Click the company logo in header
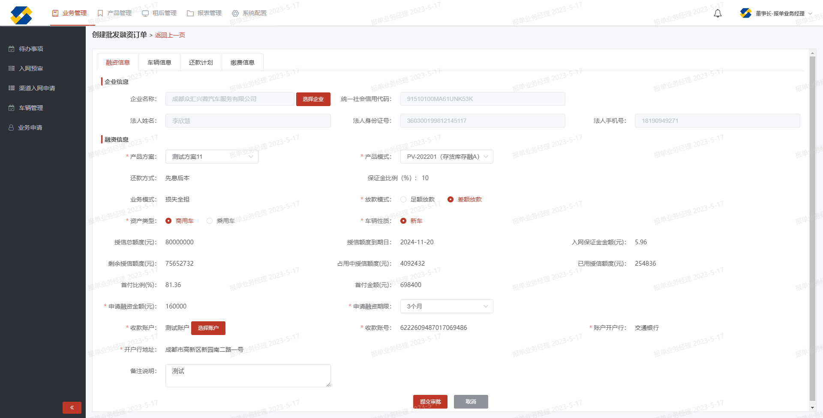Viewport: 823px width, 418px height. [21, 15]
